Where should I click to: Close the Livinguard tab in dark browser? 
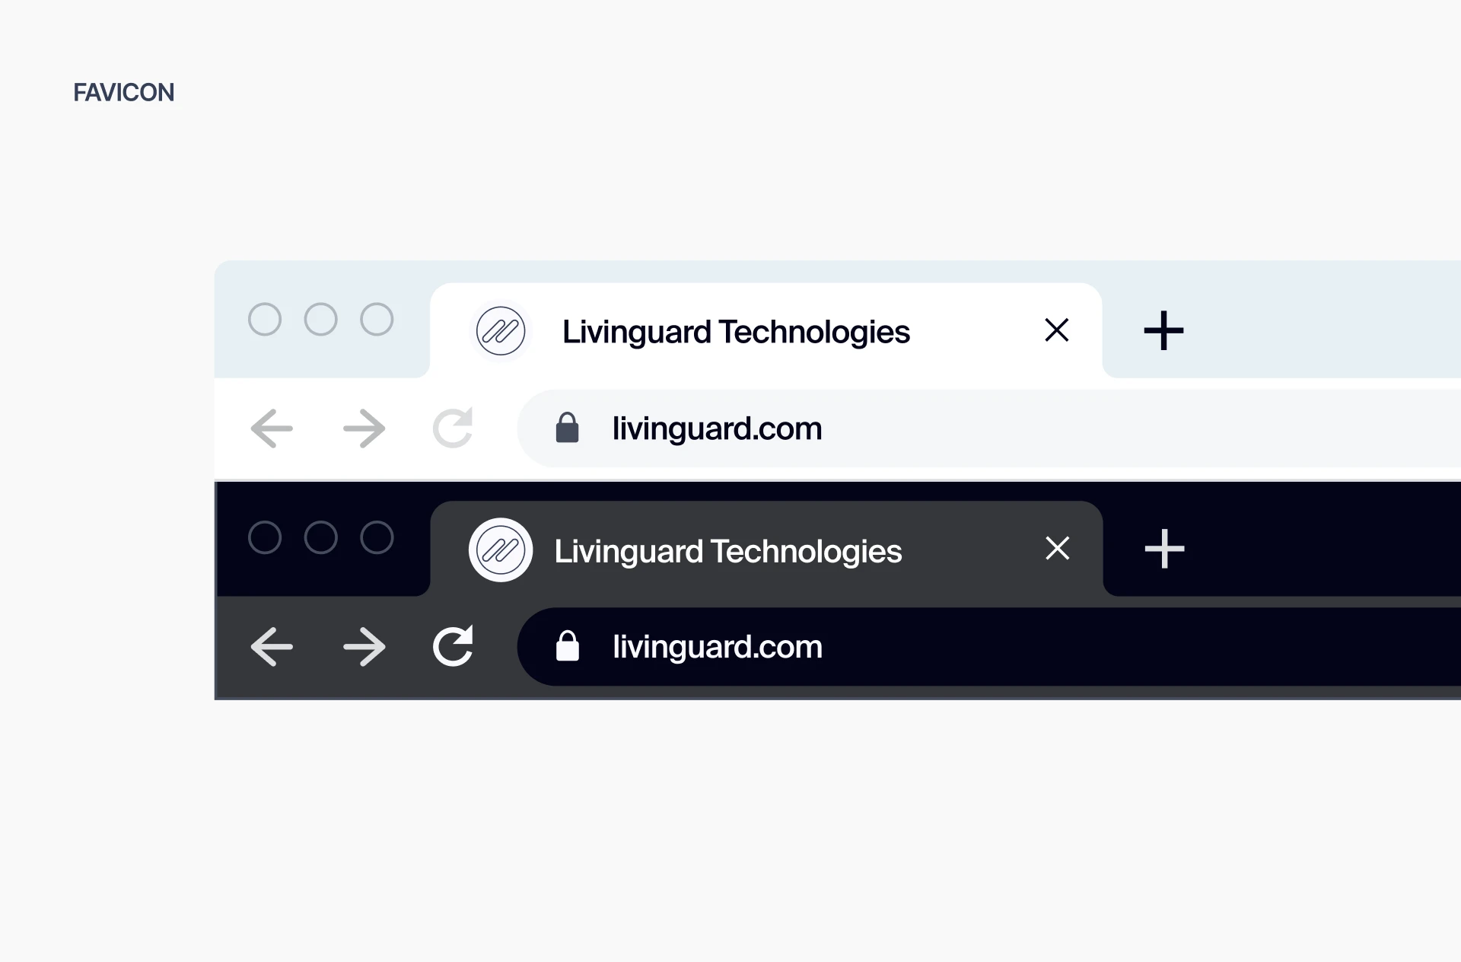coord(1058,548)
